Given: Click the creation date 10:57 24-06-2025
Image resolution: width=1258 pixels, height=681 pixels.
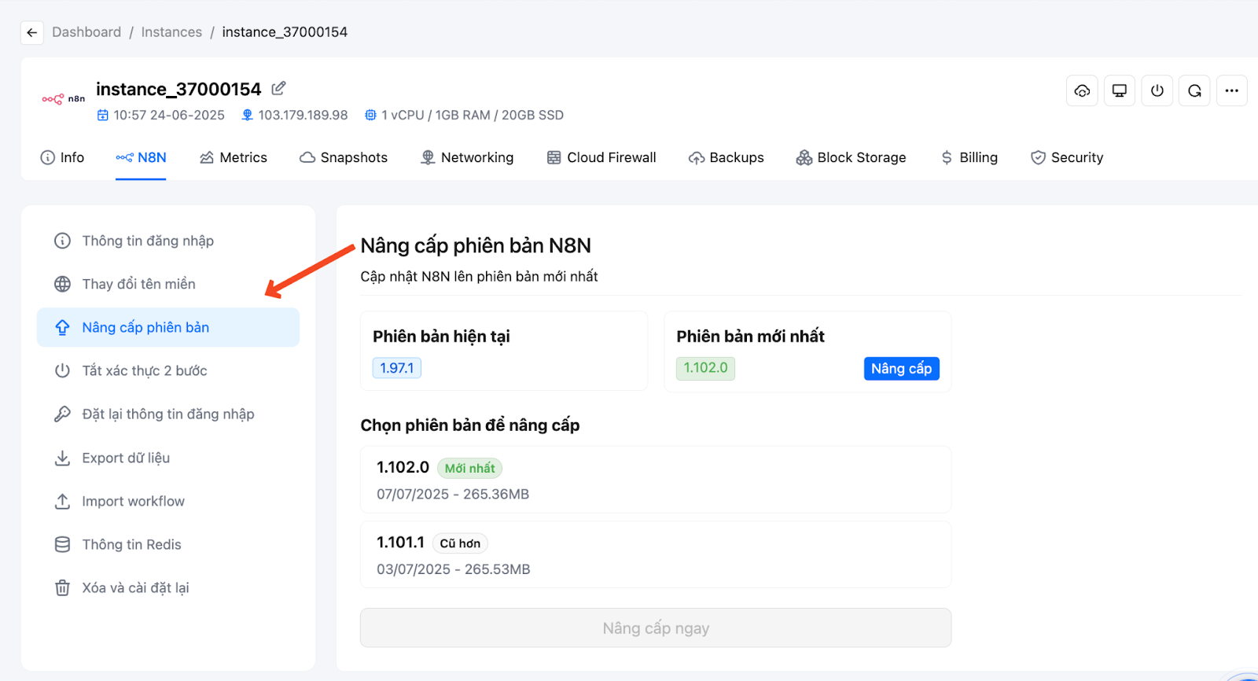Looking at the screenshot, I should 169,115.
